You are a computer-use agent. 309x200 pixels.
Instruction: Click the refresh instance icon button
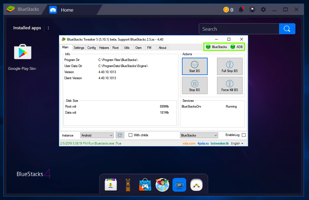point(120,135)
